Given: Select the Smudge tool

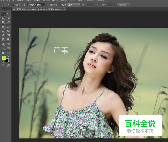Looking at the screenshot, I should 3,39.
